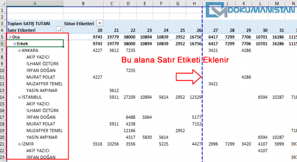297x162 pixels.
Task: Click the Toplam SATIŞ TUTARI cell
Action: pyautogui.click(x=28, y=24)
